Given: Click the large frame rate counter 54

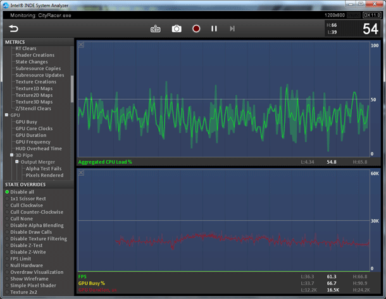Looking at the screenshot, I should [x=370, y=29].
